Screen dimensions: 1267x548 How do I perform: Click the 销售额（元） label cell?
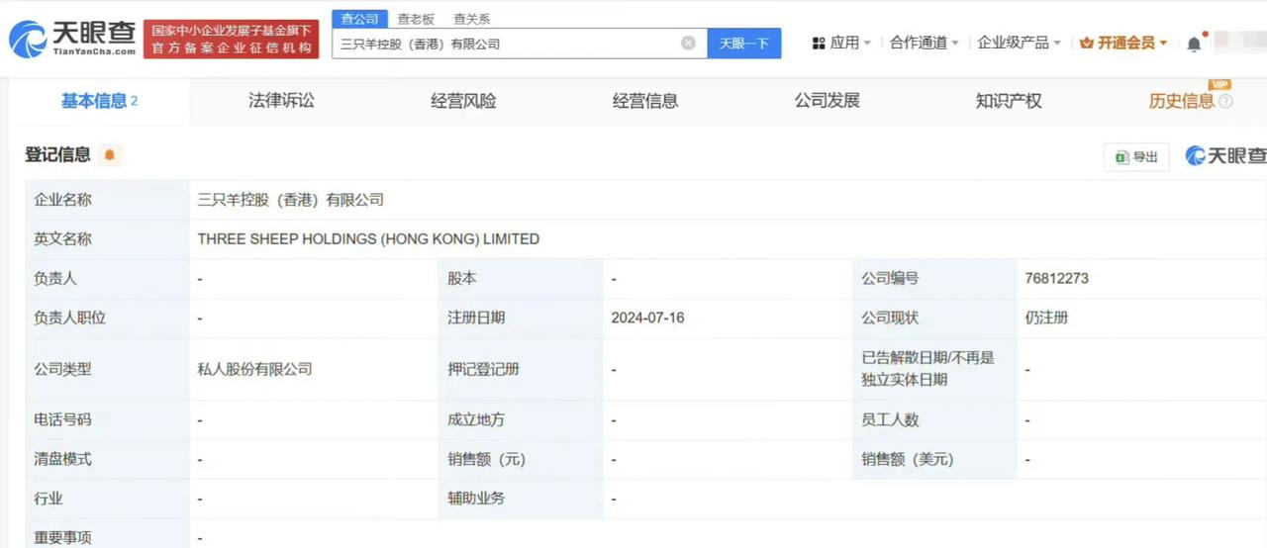(x=521, y=460)
